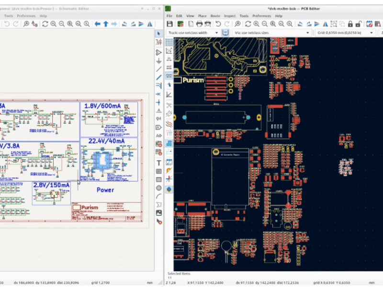The width and height of the screenshot is (383, 287).
Task: Open the Via size dropdown
Action: click(x=308, y=32)
